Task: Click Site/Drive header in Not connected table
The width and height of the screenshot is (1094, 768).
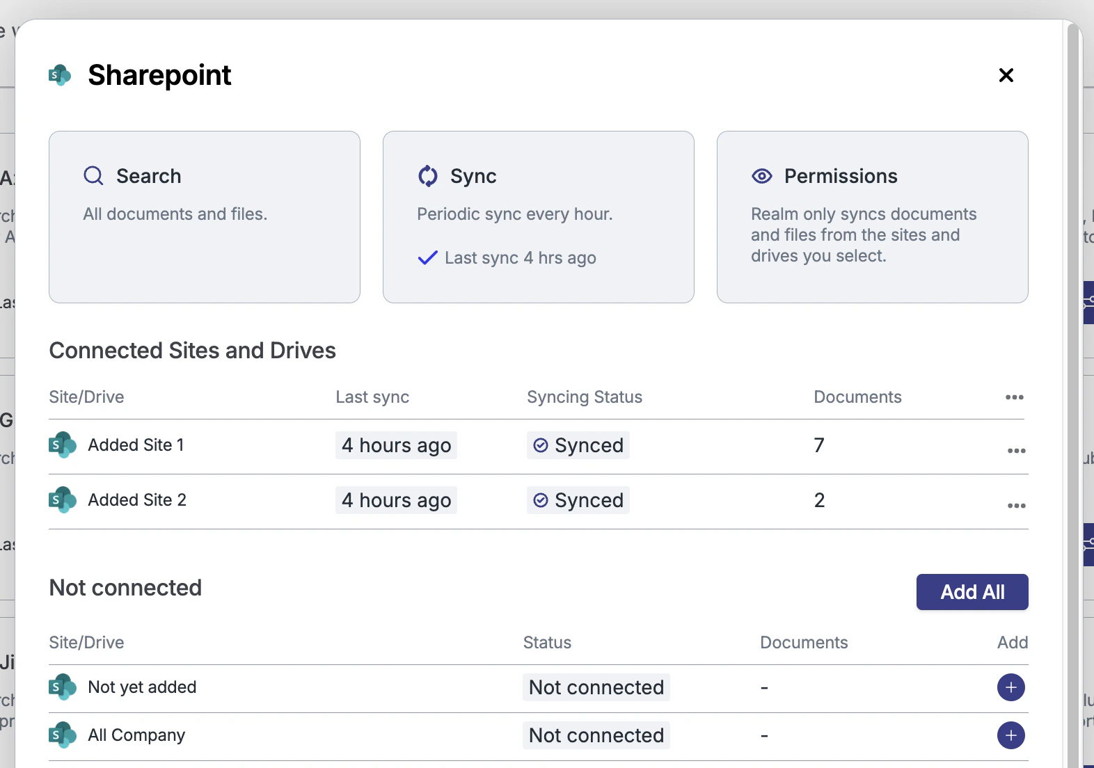Action: [x=86, y=643]
